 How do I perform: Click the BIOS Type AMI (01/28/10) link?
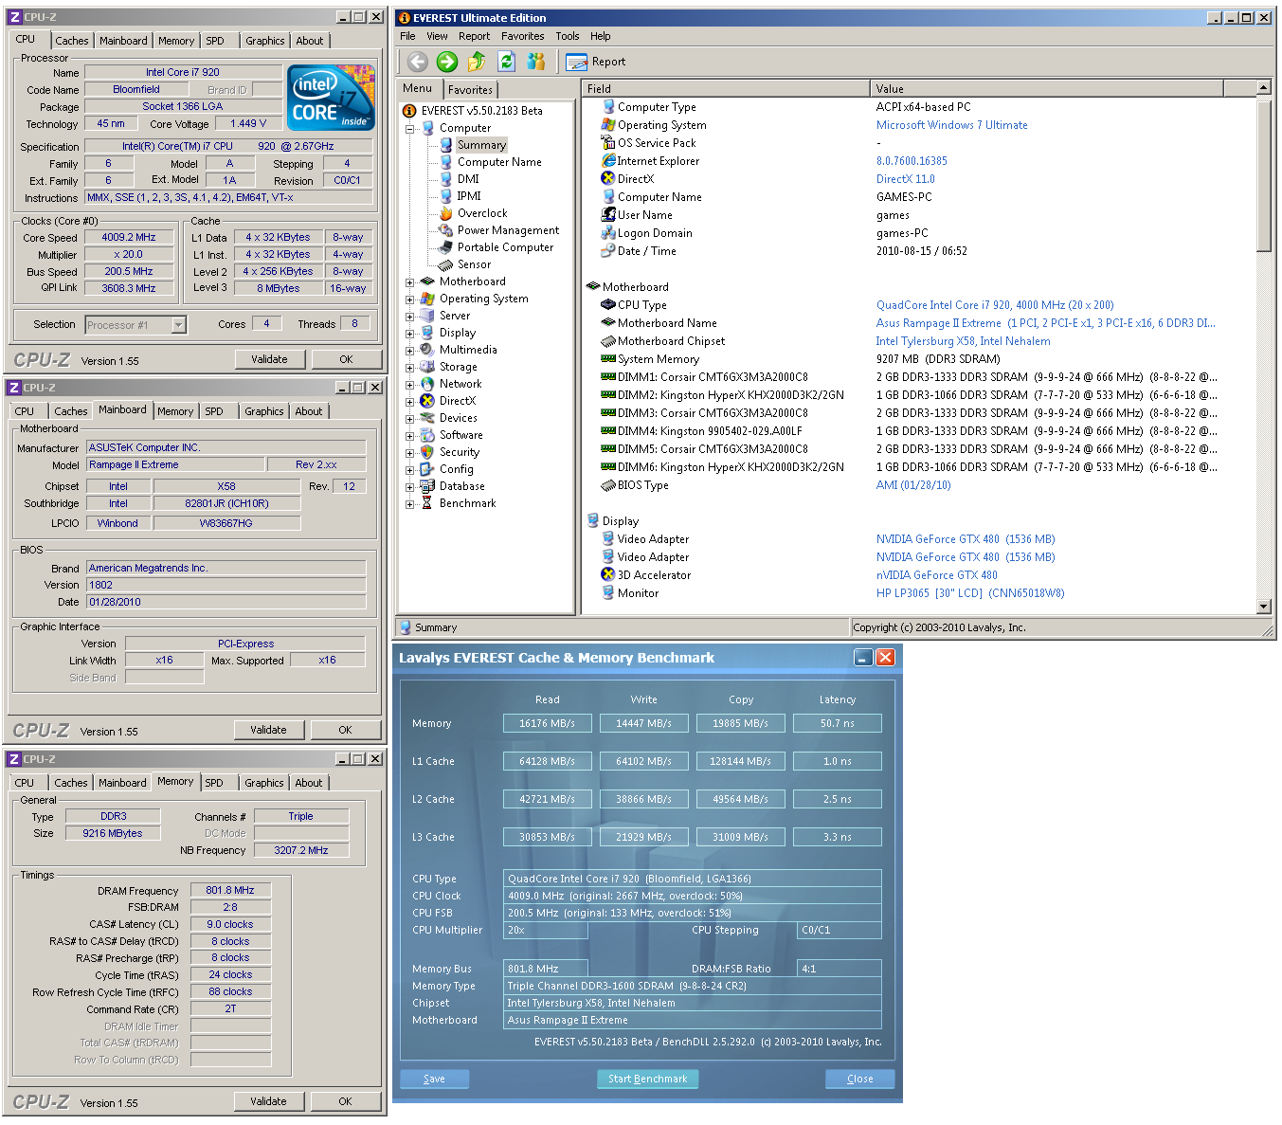[x=913, y=485]
